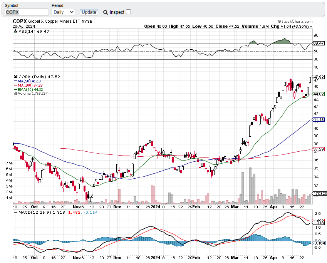327x263 pixels.
Task: Click the Inspect magnifying glass icon
Action: point(106,12)
